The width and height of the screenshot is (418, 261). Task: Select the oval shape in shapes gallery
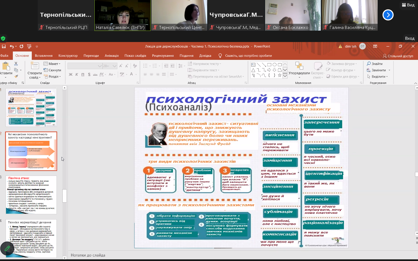pyautogui.click(x=274, y=65)
